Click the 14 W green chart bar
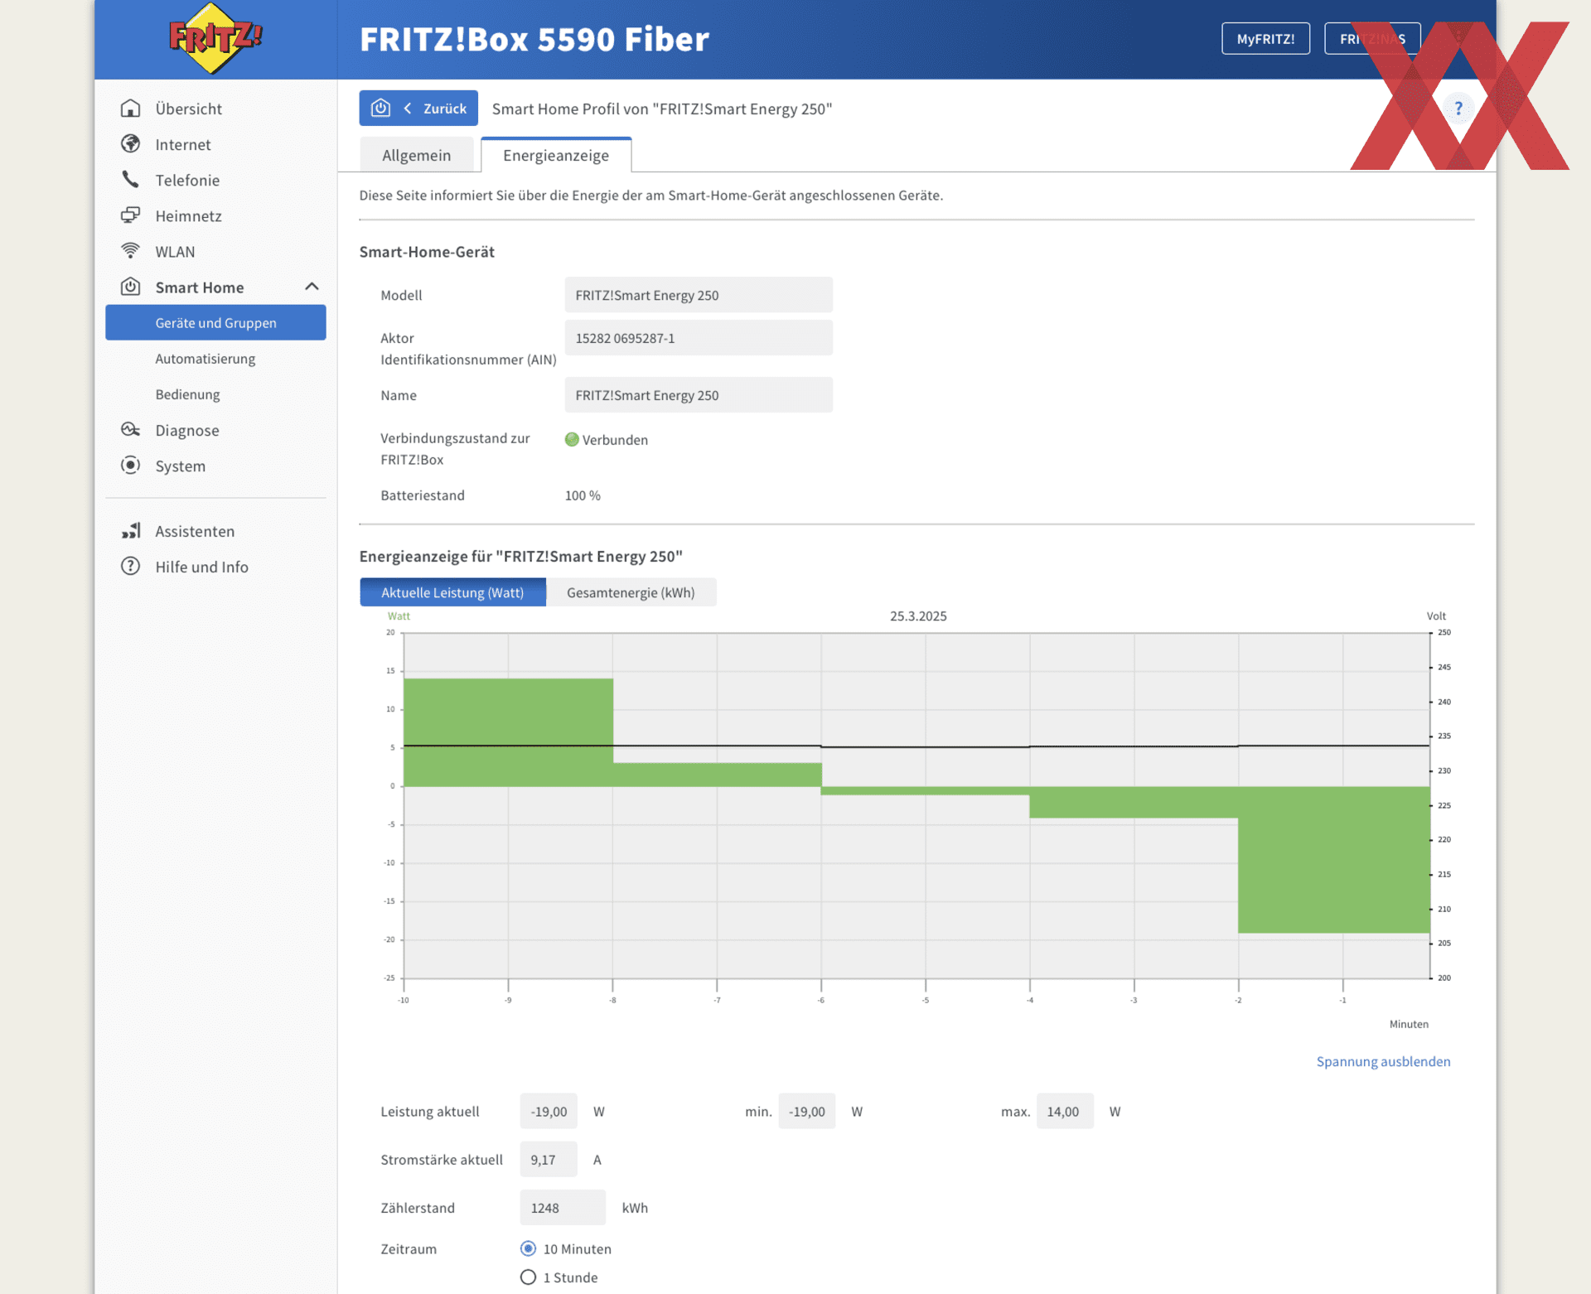The width and height of the screenshot is (1591, 1294). [x=508, y=732]
